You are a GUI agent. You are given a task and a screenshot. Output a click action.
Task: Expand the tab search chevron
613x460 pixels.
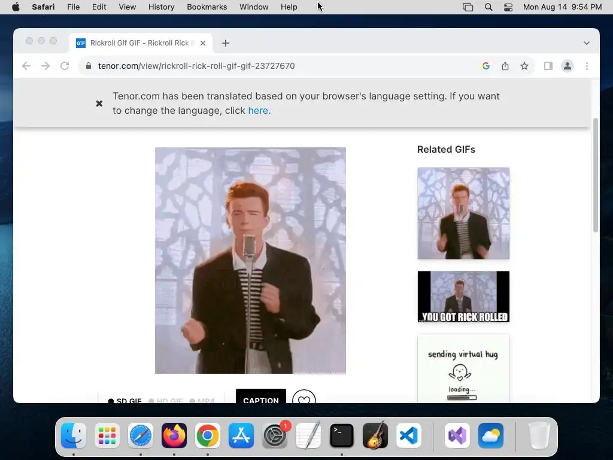click(587, 43)
